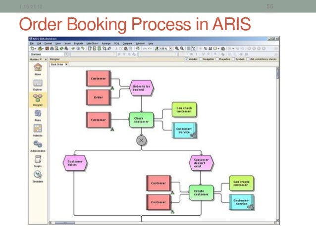This screenshot has height=237, width=316.
Task: Select the Create customer function
Action: pos(201,192)
